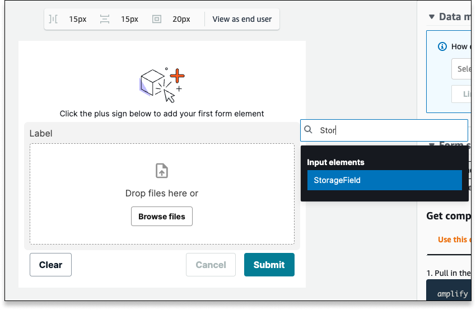Image resolution: width=476 pixels, height=310 pixels.
Task: Open the Select dropdown in Data model panel
Action: pyautogui.click(x=461, y=69)
